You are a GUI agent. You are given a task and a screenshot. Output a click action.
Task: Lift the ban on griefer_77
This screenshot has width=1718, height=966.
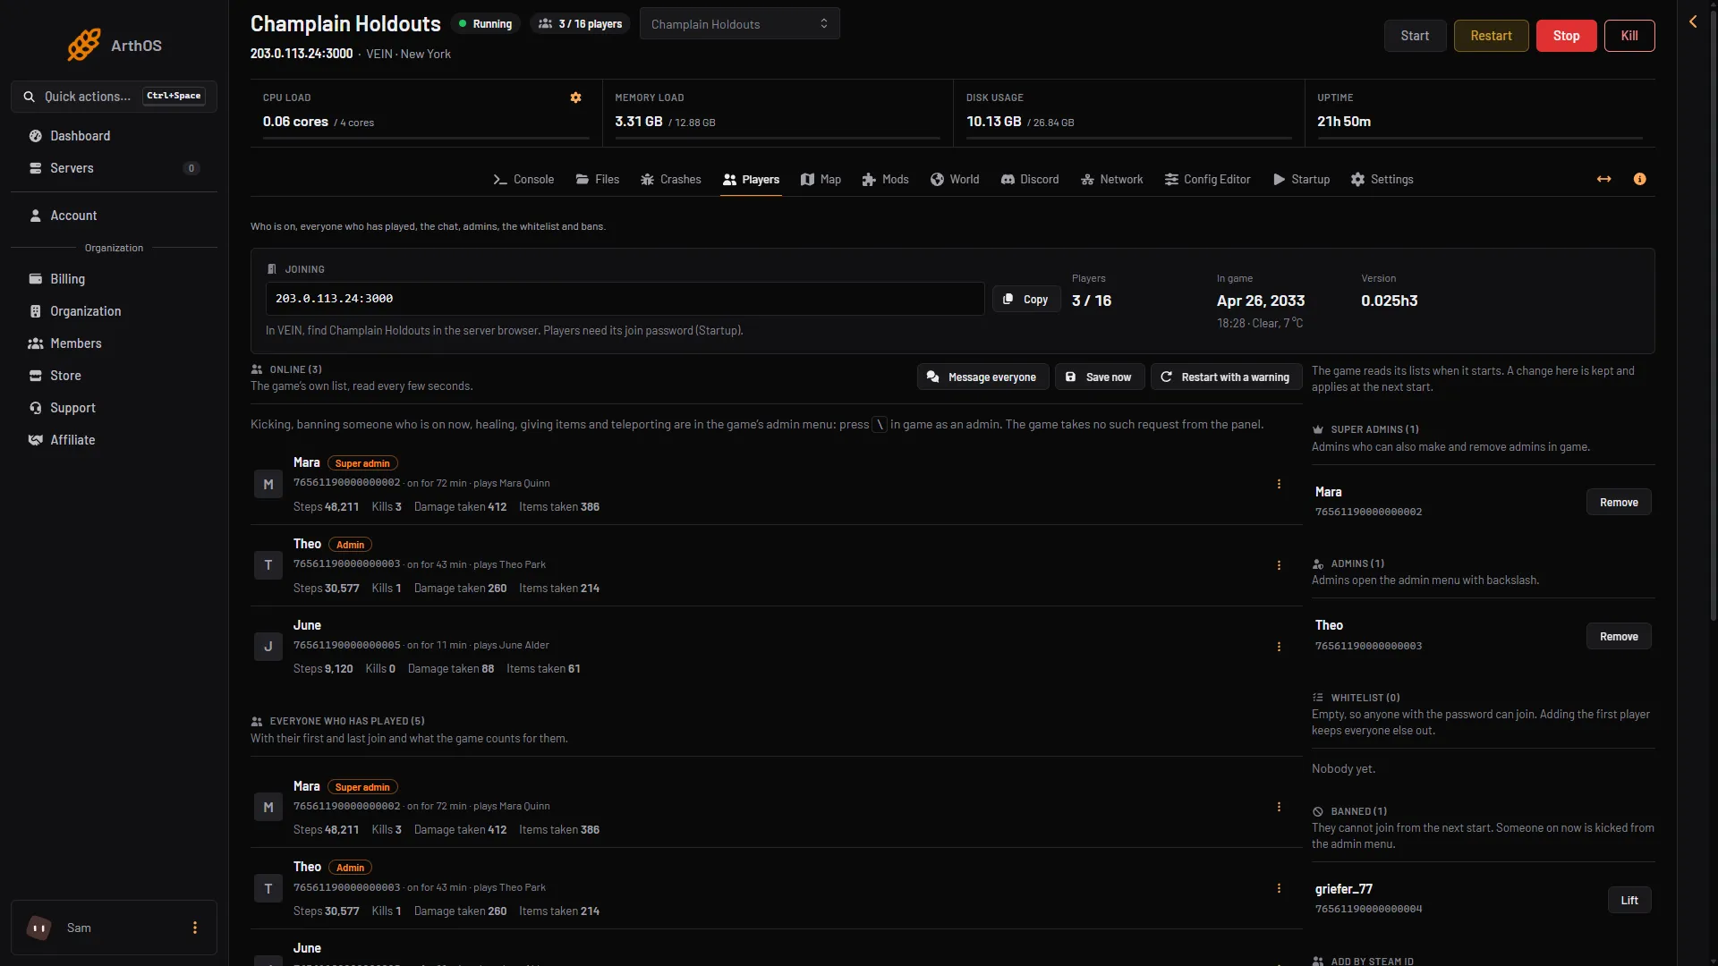[1629, 900]
